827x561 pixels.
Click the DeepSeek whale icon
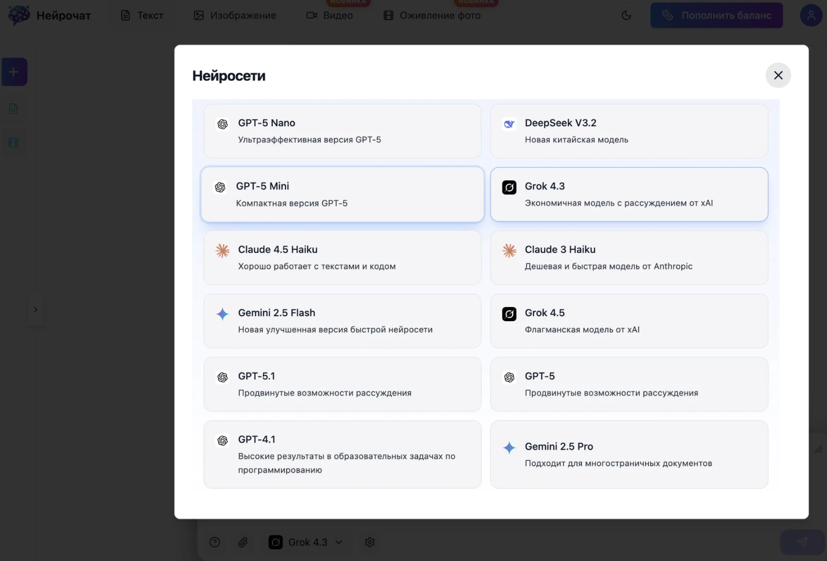tap(509, 124)
